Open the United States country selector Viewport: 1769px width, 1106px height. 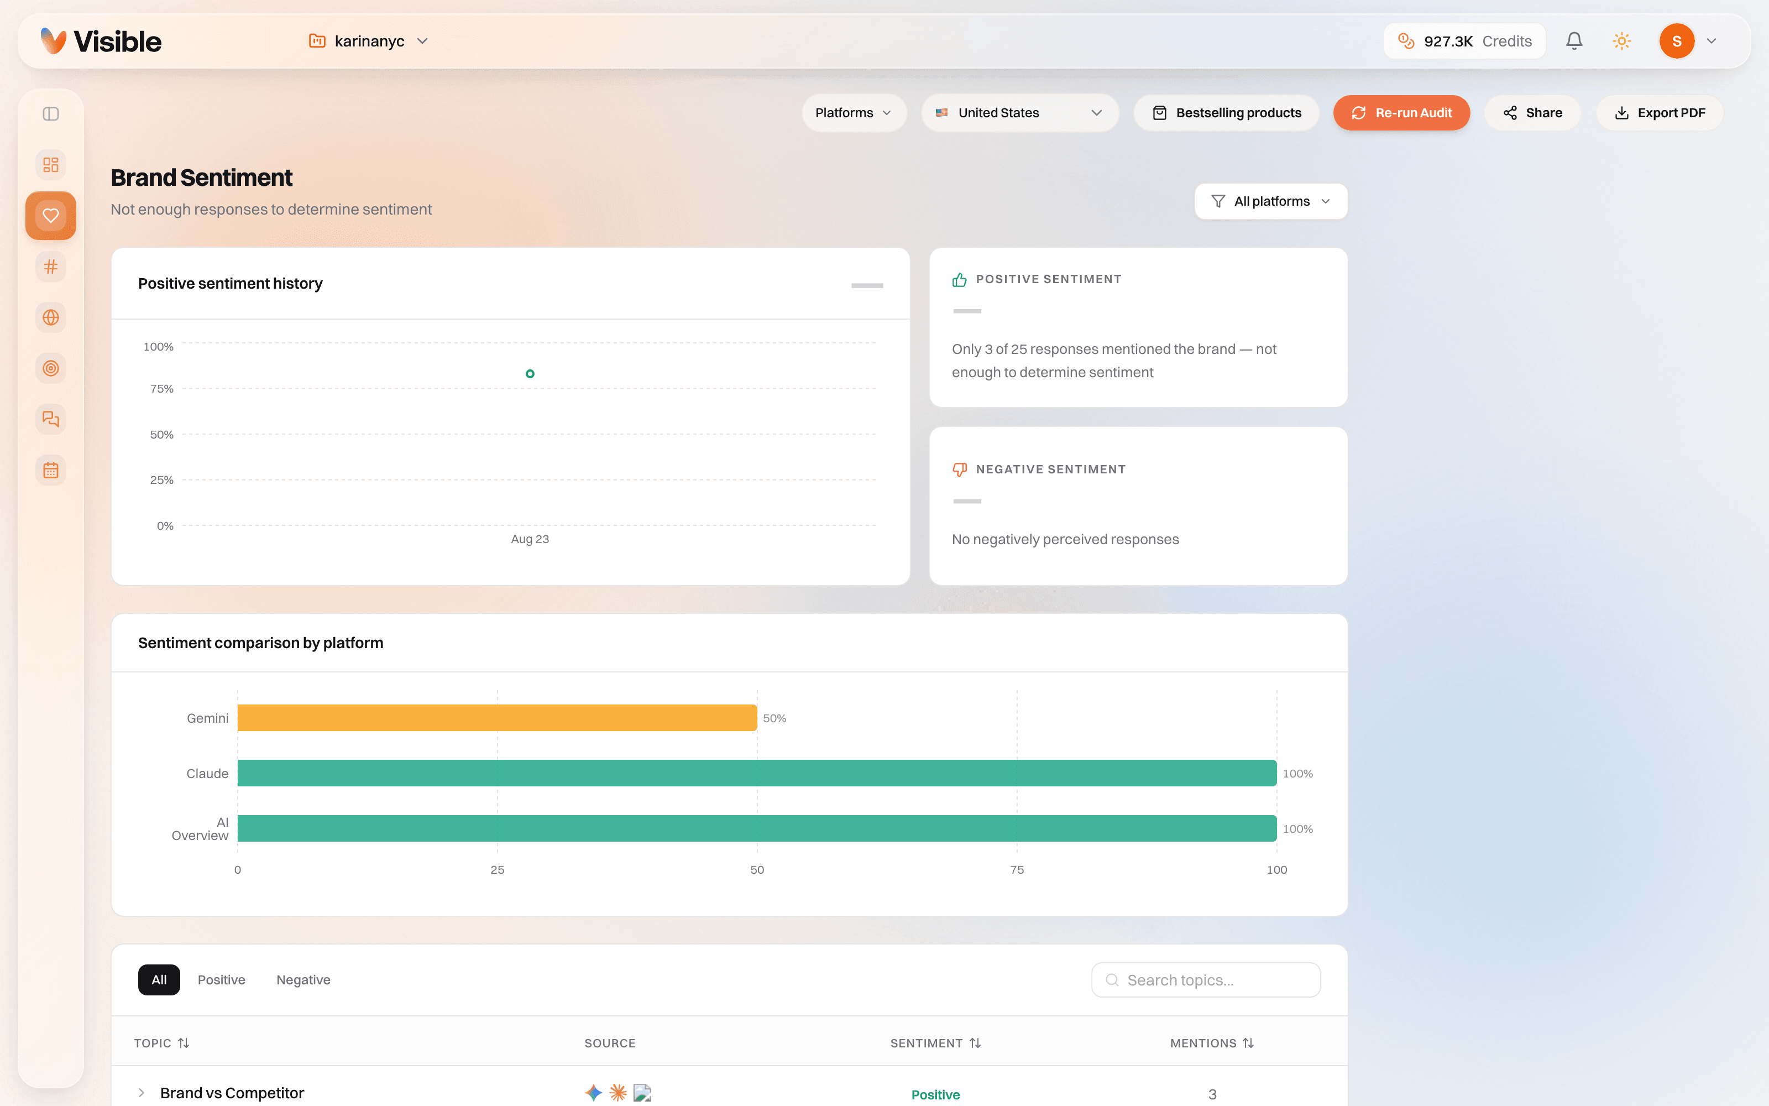[1020, 113]
